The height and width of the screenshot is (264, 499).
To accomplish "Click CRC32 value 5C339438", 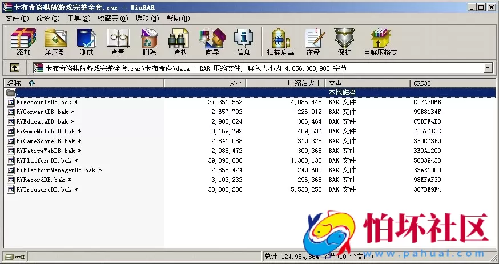I will click(428, 160).
